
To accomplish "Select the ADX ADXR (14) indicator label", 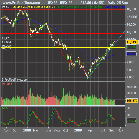I will (12, 108).
